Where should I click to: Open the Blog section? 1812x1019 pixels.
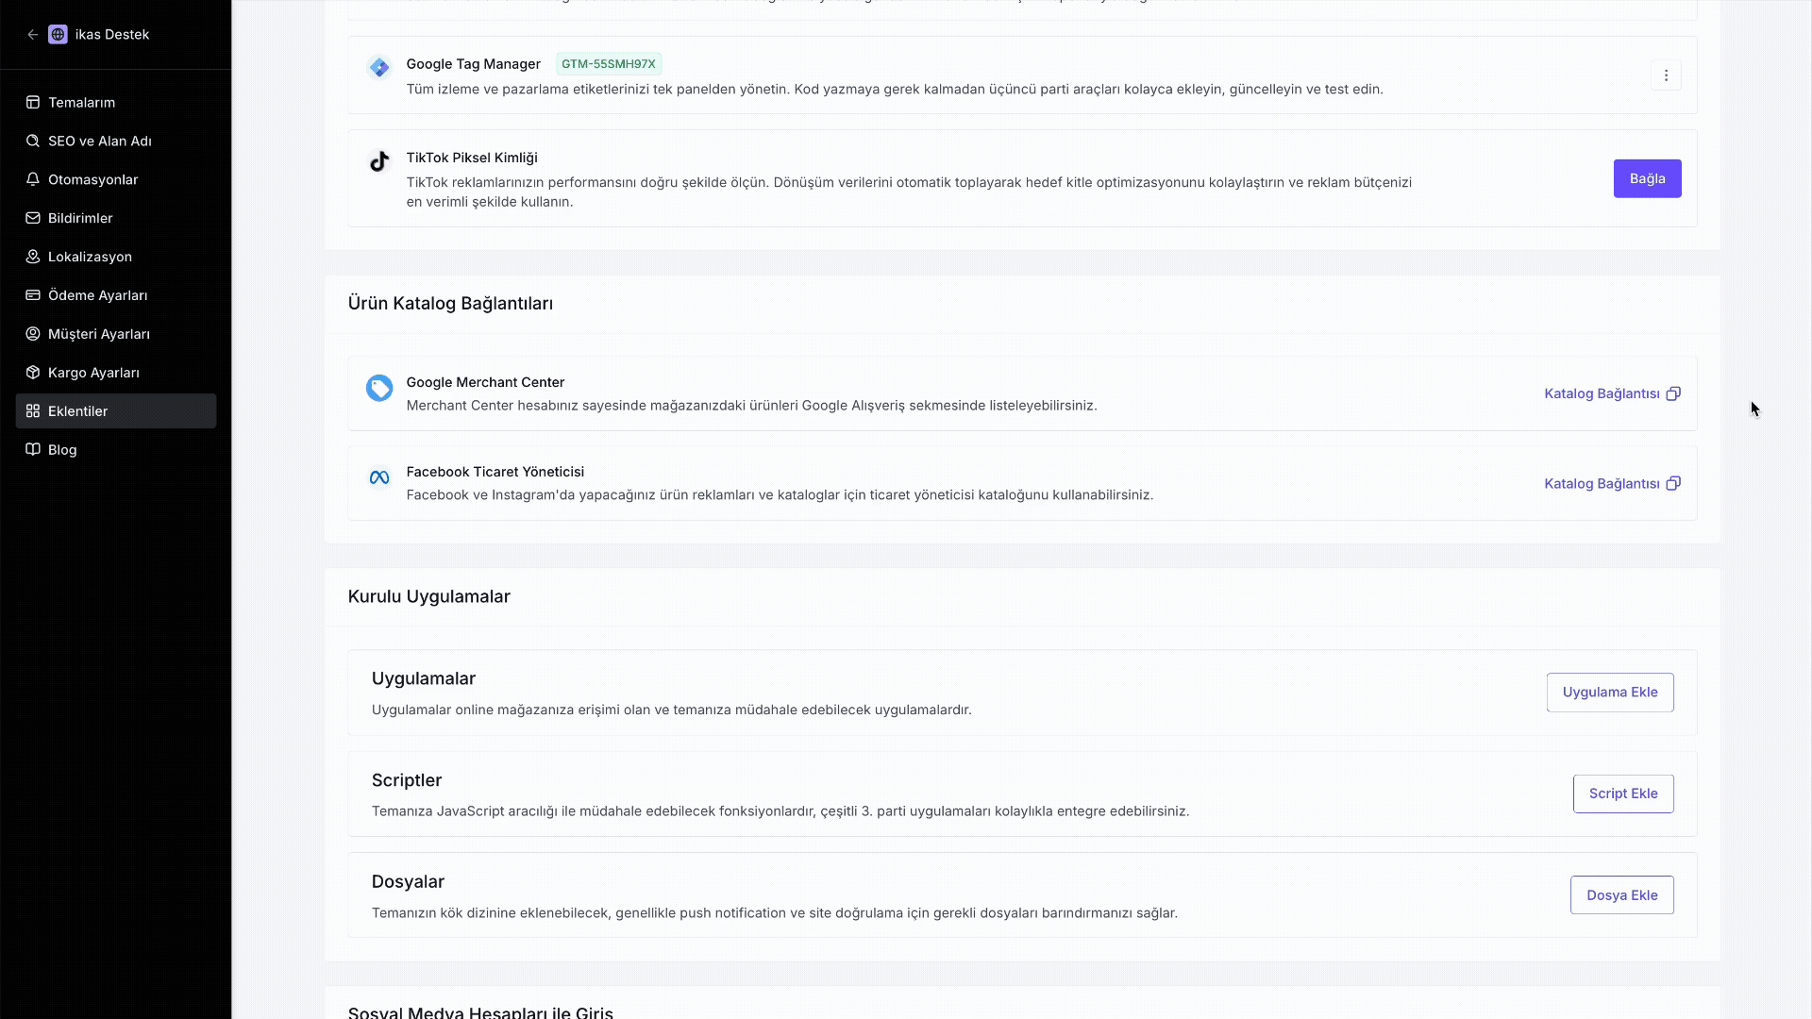pyautogui.click(x=62, y=450)
